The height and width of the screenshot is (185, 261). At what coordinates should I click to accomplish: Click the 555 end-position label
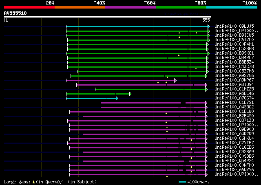206,20
